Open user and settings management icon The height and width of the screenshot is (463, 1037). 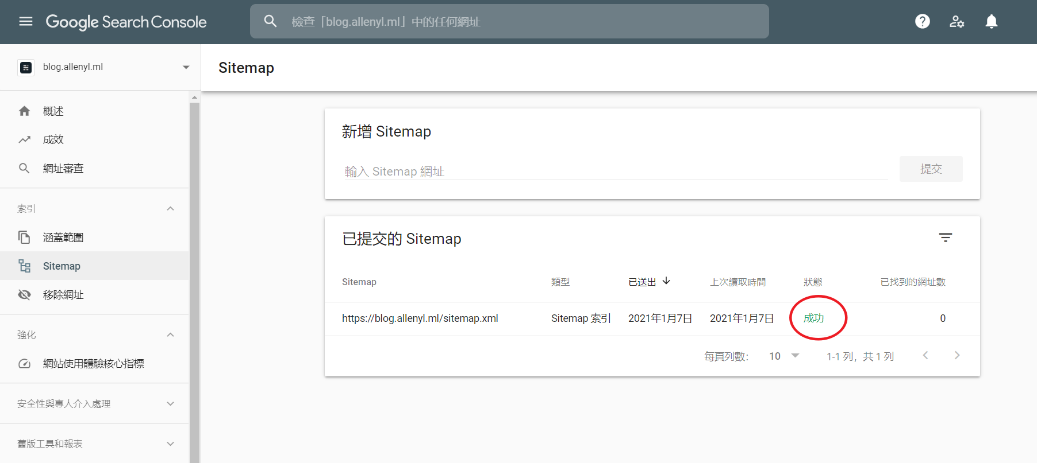click(957, 22)
